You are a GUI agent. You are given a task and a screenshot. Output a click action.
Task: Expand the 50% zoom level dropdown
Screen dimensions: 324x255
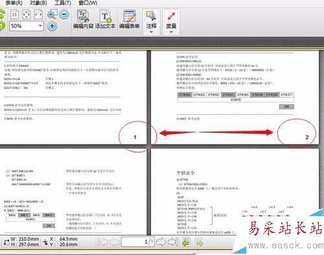point(40,26)
